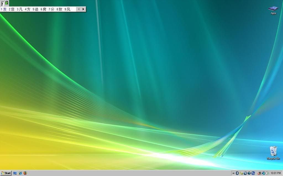The height and width of the screenshot is (176, 283).
Task: Click the red-X device tray icon
Action: click(259, 173)
